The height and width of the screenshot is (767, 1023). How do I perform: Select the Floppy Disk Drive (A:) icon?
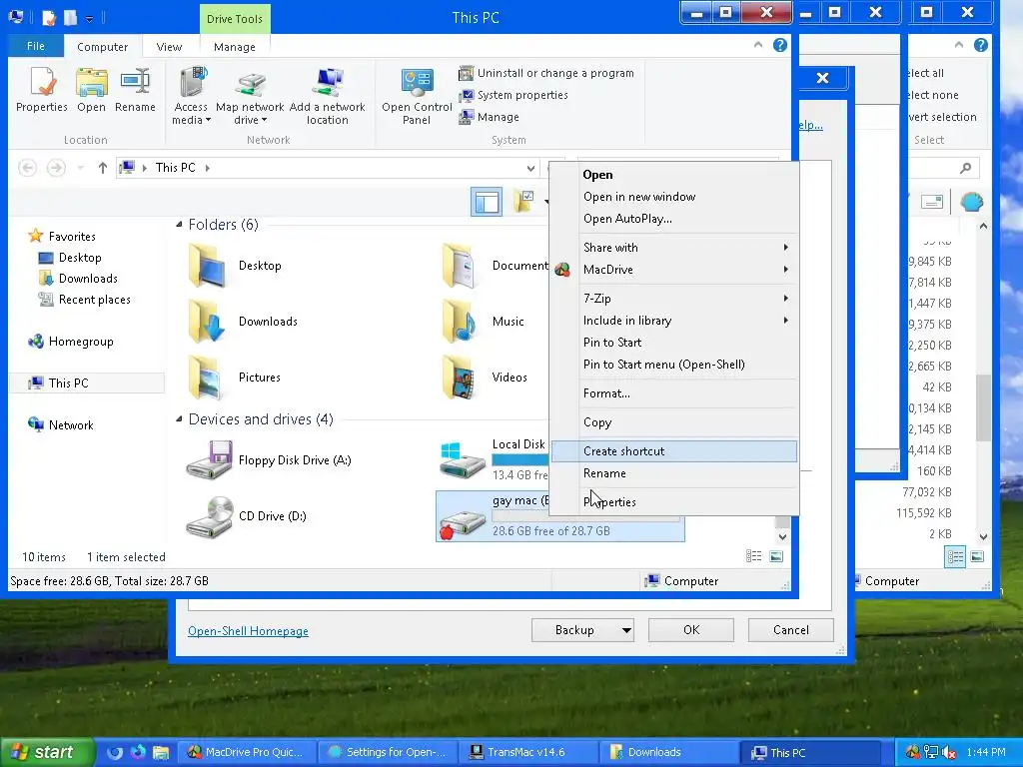(x=210, y=460)
